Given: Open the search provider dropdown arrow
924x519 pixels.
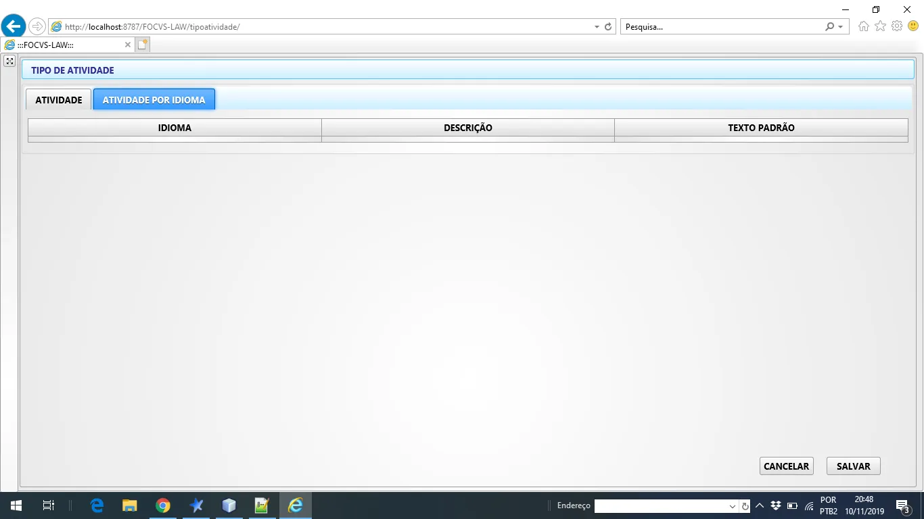Looking at the screenshot, I should click(841, 27).
